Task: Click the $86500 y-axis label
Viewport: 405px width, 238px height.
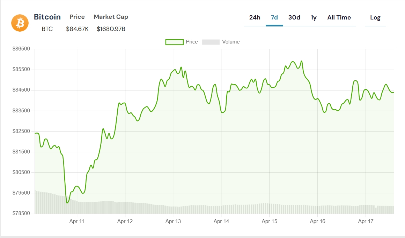Action: (x=21, y=49)
